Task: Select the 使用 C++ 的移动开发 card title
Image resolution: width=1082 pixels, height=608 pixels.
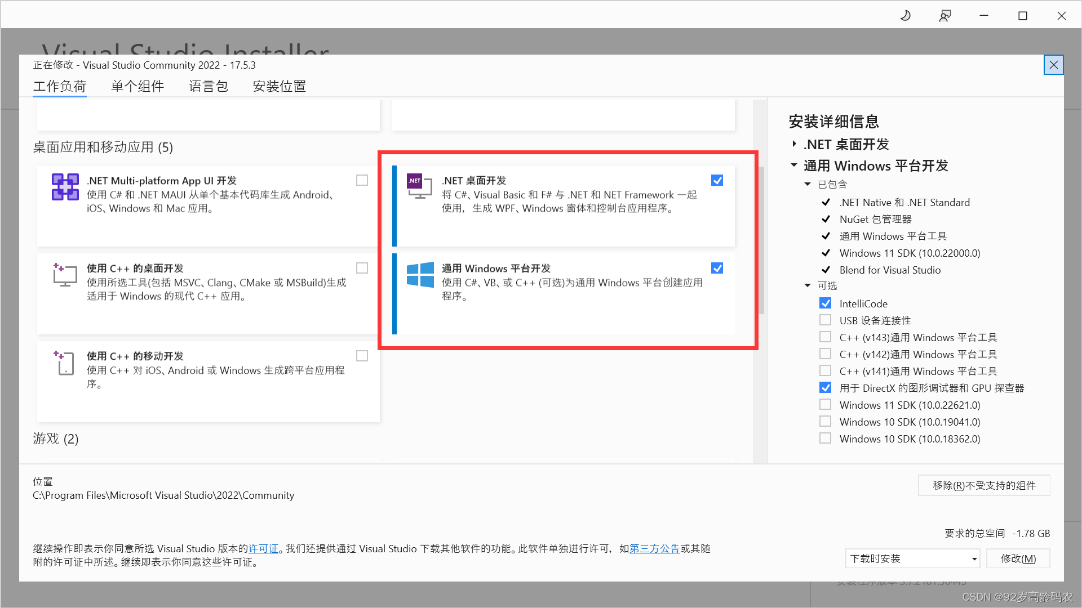Action: [135, 356]
